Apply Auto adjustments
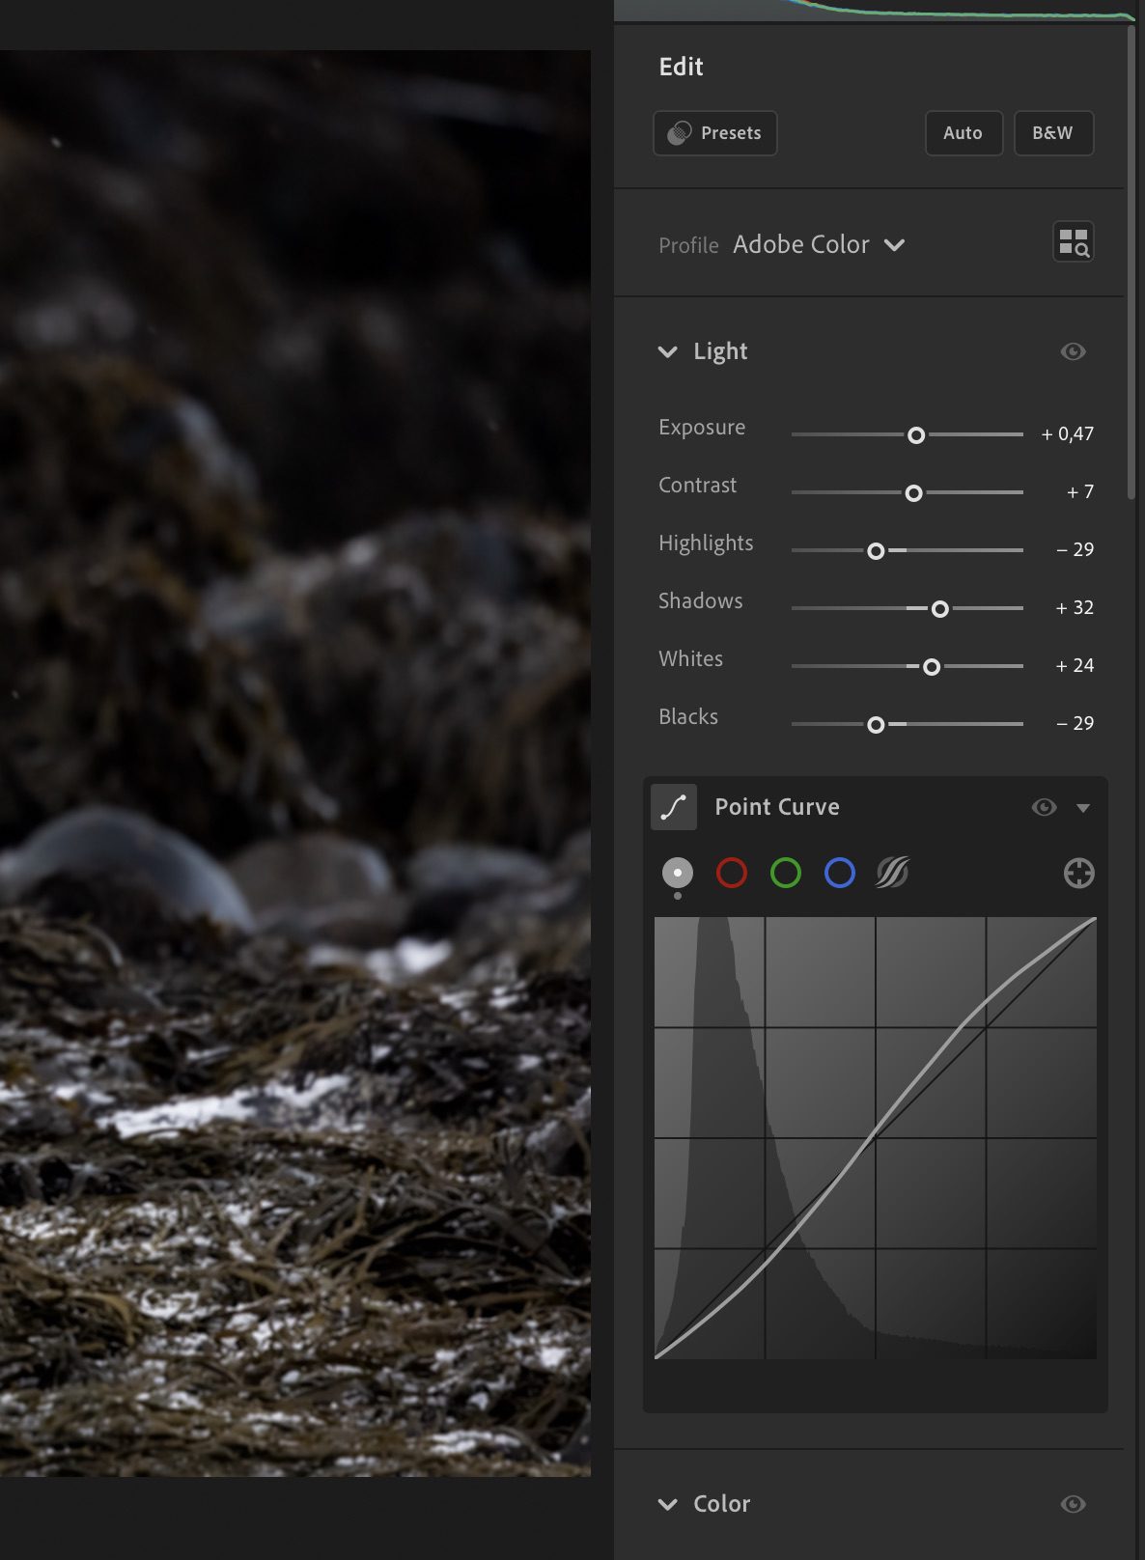 963,133
